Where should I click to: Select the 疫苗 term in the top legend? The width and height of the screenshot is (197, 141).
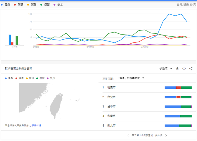46,5
